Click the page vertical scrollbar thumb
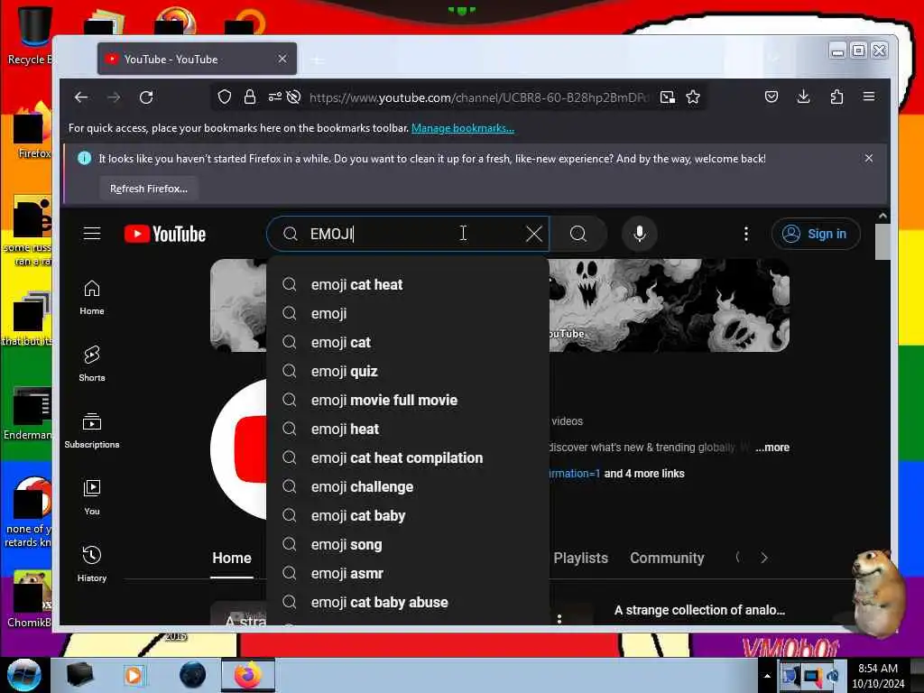The image size is (924, 693). click(882, 242)
